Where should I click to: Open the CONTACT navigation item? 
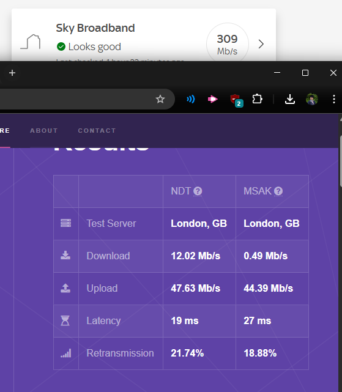pos(97,130)
